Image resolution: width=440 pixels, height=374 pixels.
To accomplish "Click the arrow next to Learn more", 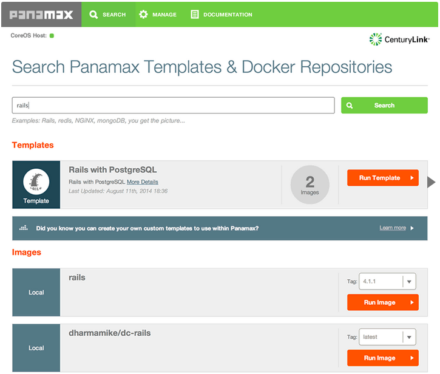I will tap(412, 228).
